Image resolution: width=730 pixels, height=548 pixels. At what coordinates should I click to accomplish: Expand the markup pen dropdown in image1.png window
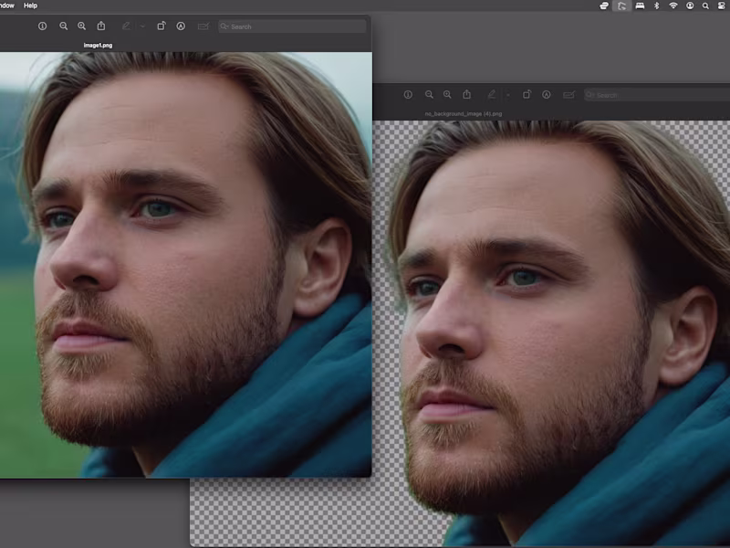142,26
